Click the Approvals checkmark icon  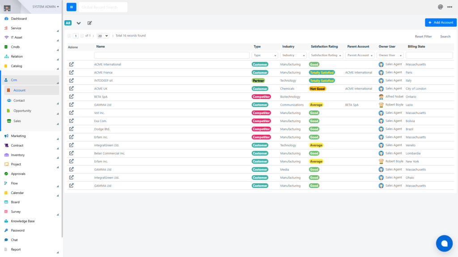6,174
